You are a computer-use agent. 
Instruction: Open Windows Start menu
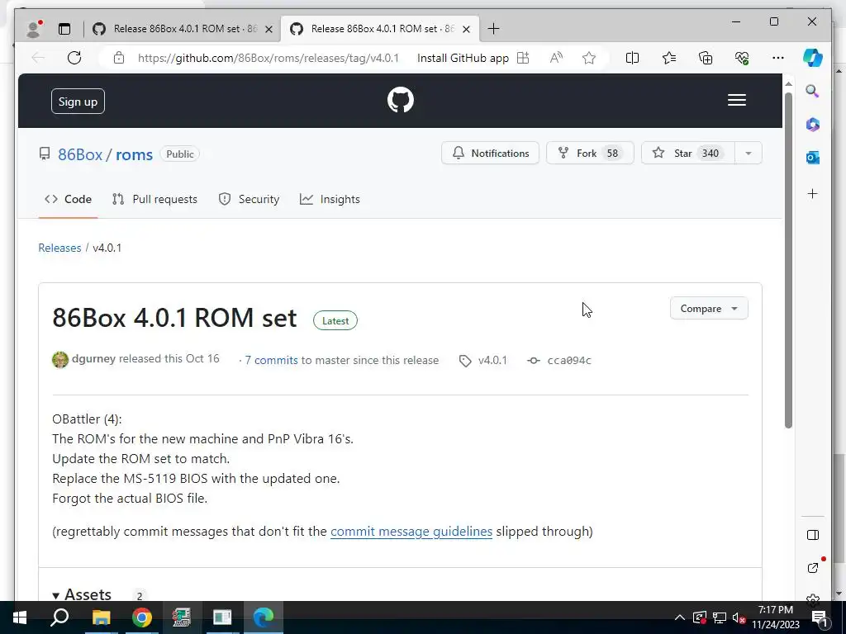pos(20,617)
